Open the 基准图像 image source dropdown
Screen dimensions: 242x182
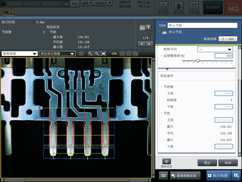pyautogui.click(x=19, y=53)
